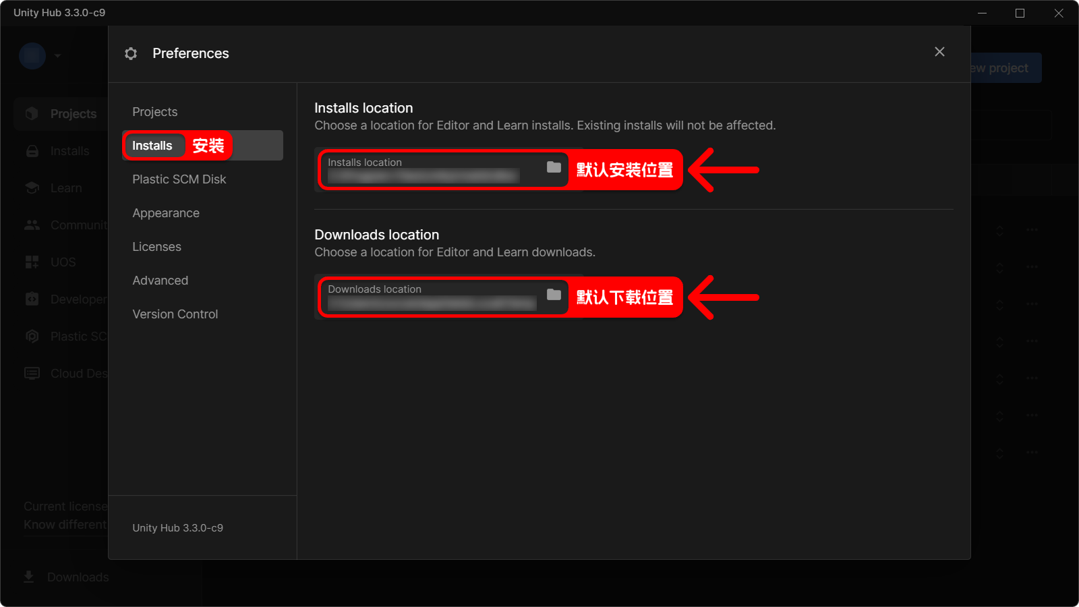The image size is (1079, 607).
Task: Open Plastic SCM Disk preferences
Action: (202, 179)
